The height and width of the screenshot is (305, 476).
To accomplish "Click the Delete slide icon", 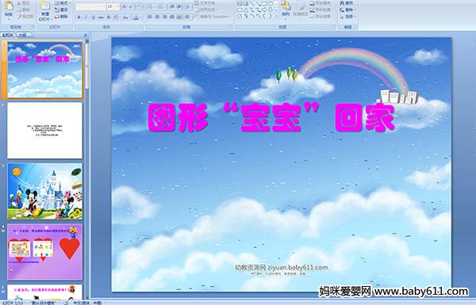I will [61, 17].
